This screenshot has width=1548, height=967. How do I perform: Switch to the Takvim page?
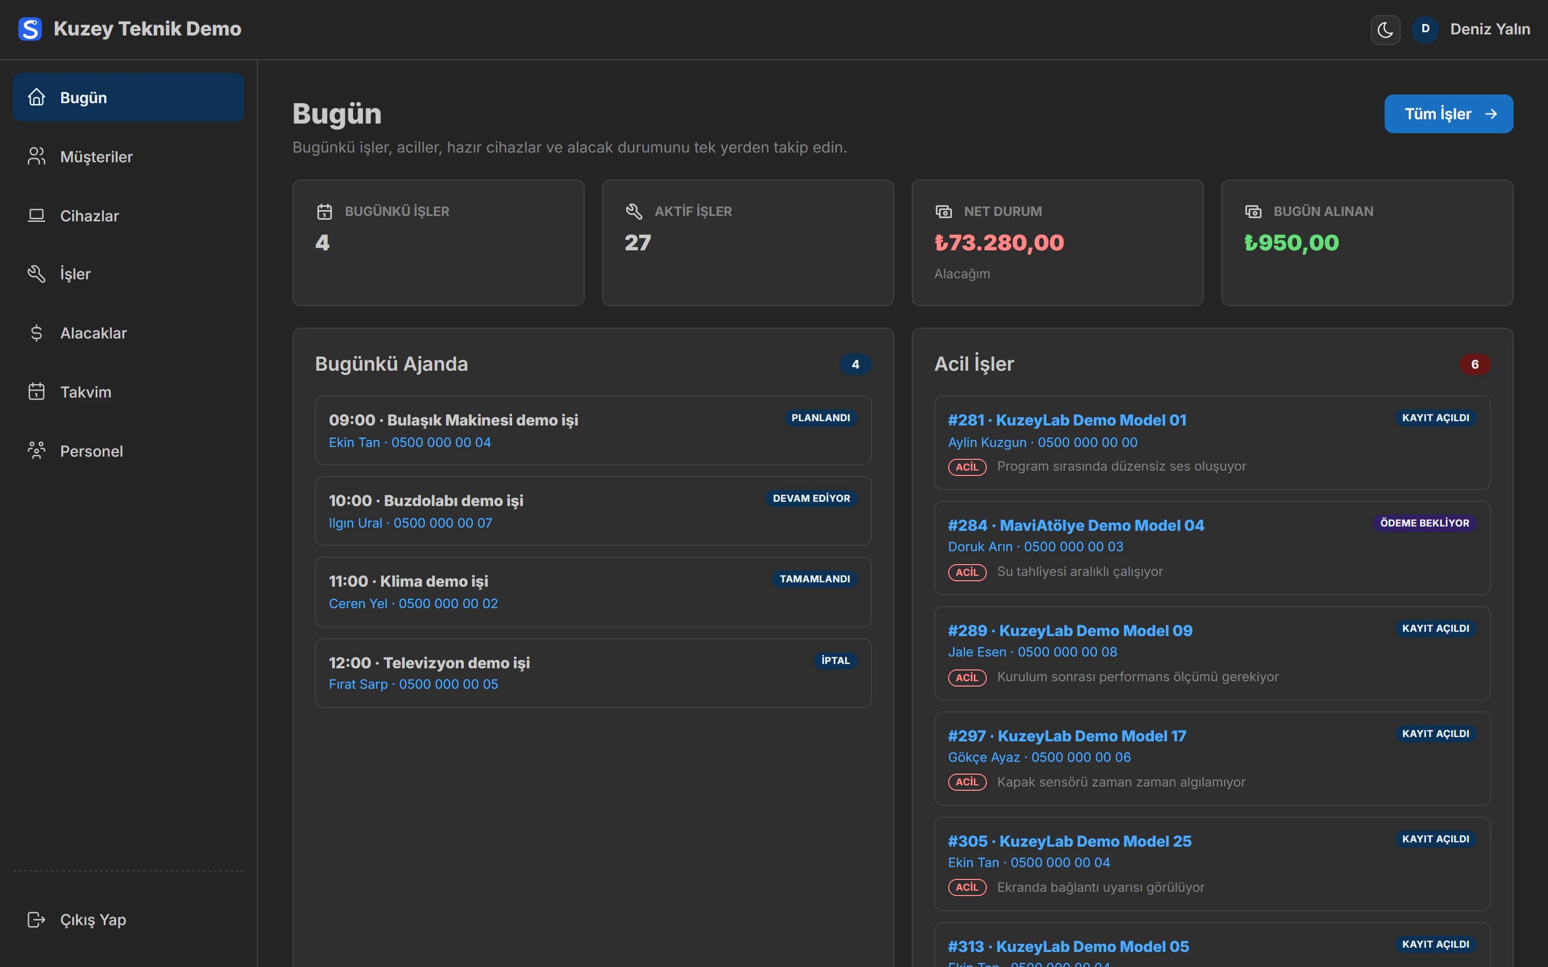click(x=128, y=392)
